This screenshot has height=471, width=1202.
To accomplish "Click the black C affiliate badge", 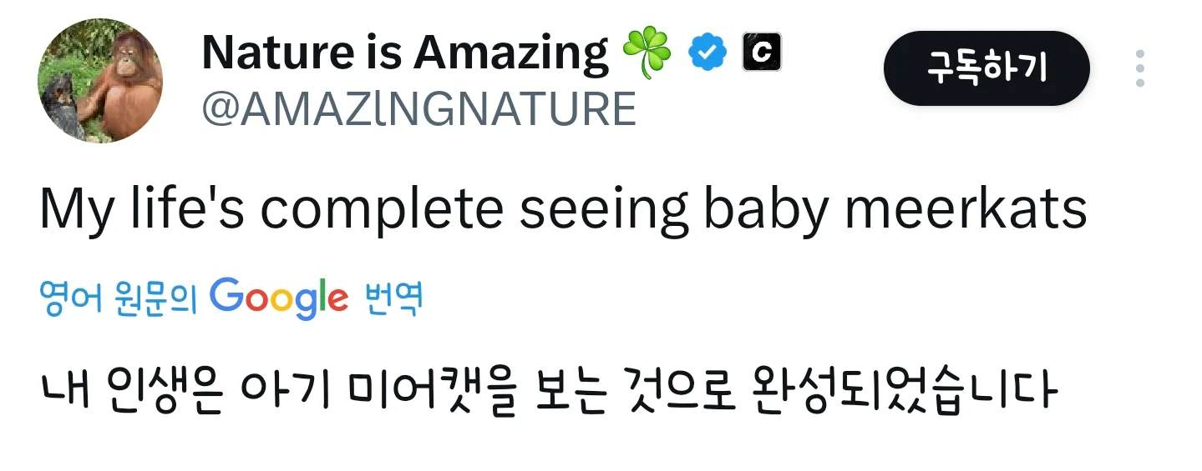I will coord(761,53).
